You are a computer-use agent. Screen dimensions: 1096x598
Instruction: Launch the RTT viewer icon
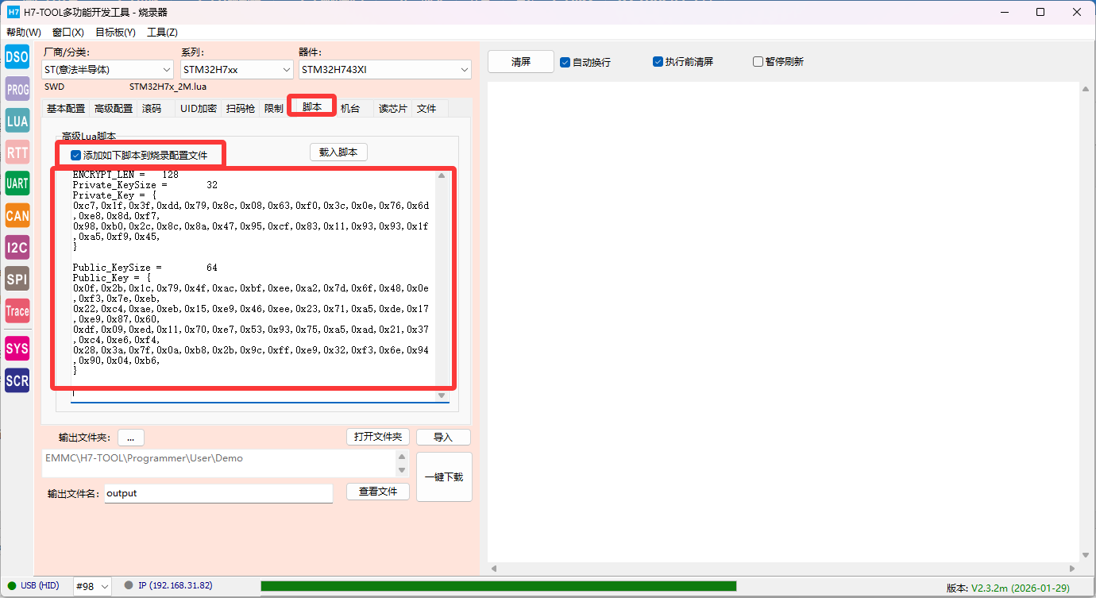coord(17,152)
